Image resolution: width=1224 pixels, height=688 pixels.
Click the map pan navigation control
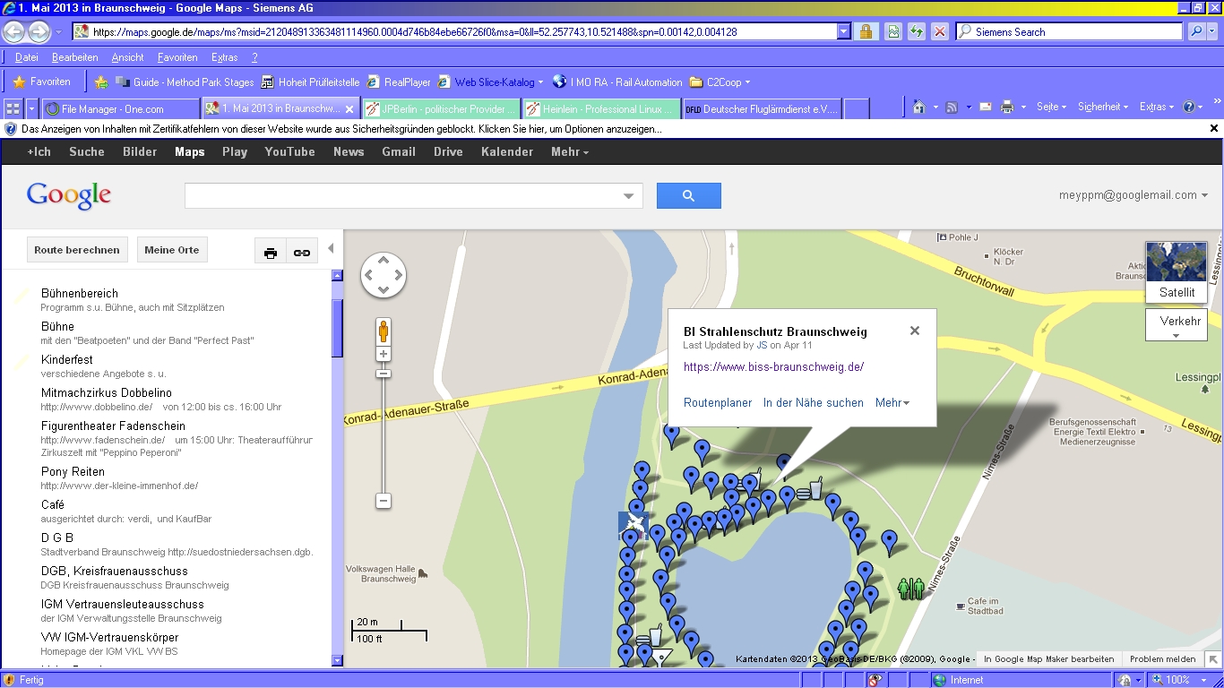click(x=384, y=275)
